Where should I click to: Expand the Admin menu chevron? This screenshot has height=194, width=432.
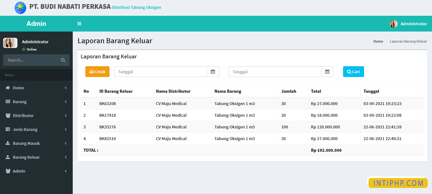point(65,171)
